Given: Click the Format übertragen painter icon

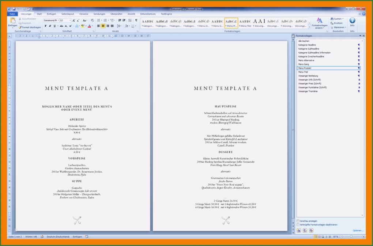Looking at the screenshot, I should click(x=20, y=27).
